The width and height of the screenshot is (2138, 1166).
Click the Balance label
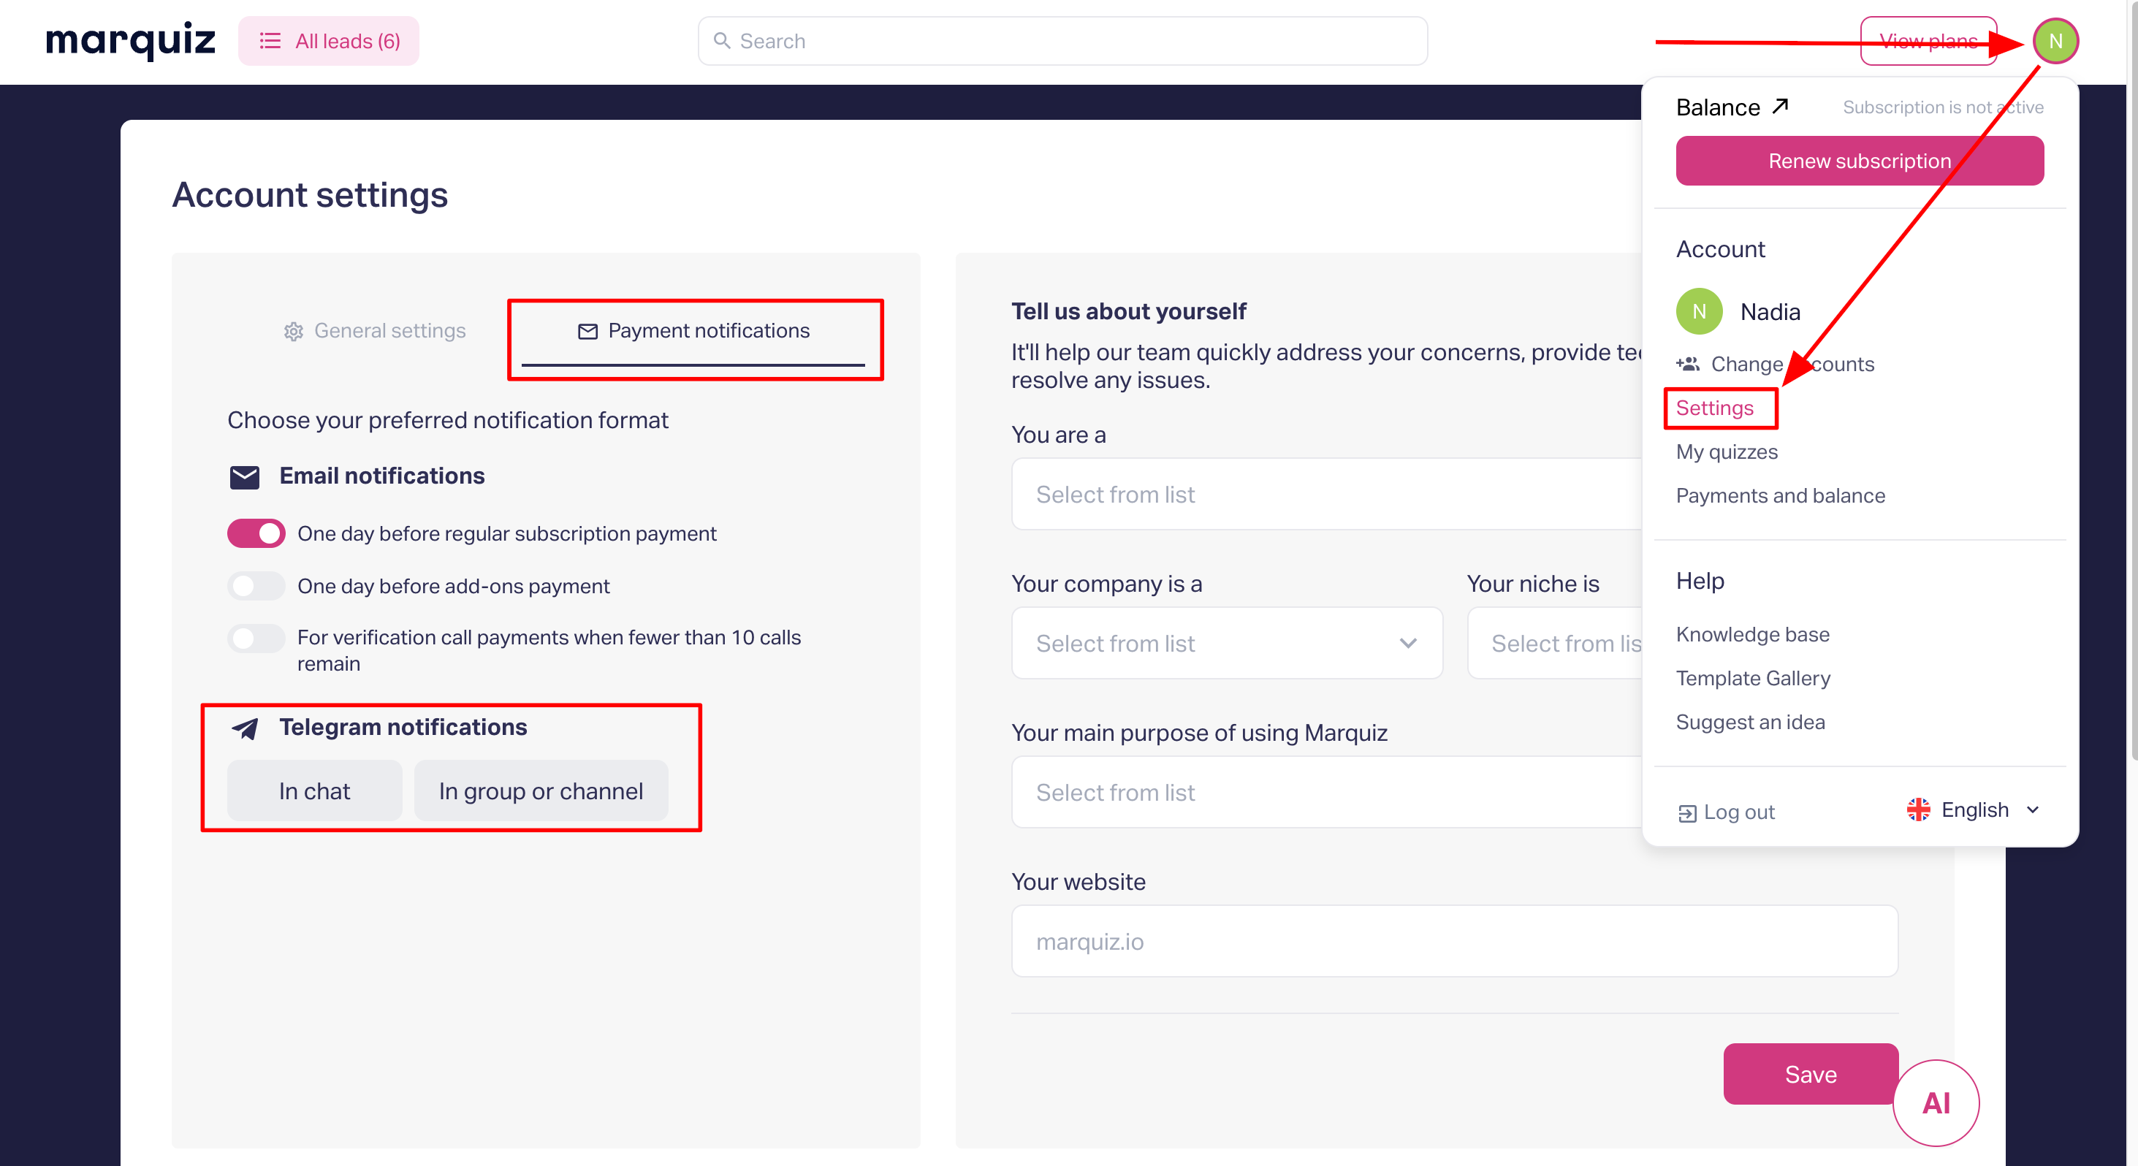1718,107
